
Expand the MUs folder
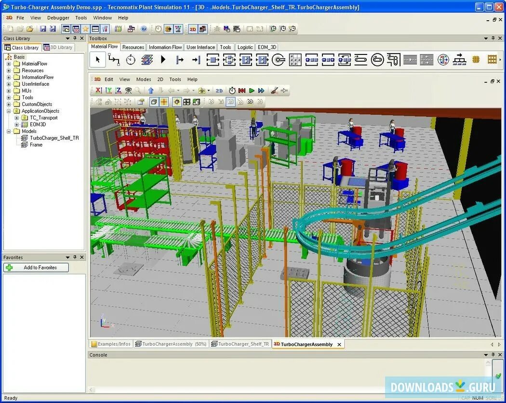click(9, 91)
